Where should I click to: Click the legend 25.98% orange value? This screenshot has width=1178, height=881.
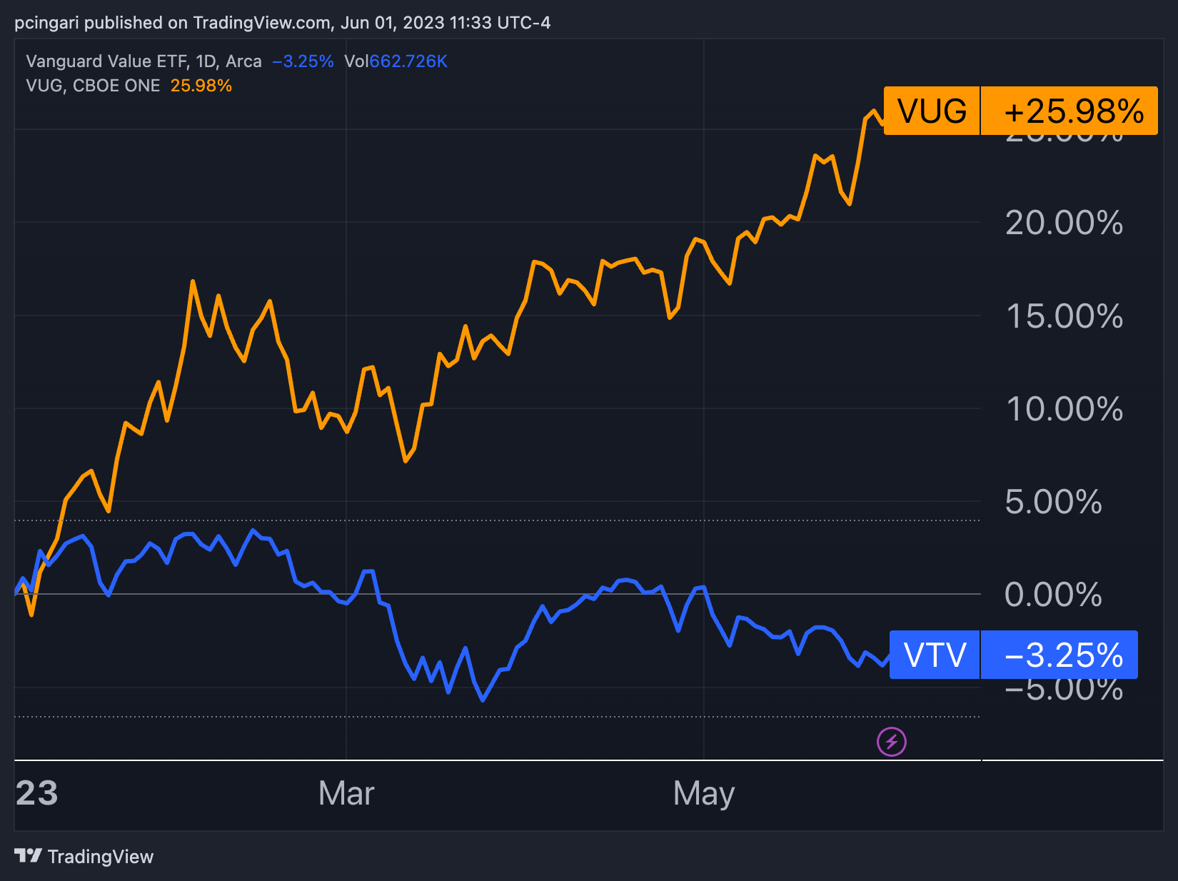(x=201, y=86)
